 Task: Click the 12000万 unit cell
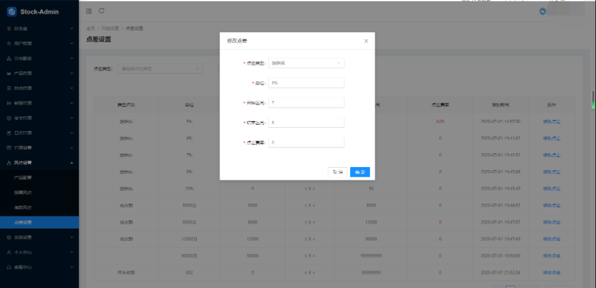click(190, 239)
